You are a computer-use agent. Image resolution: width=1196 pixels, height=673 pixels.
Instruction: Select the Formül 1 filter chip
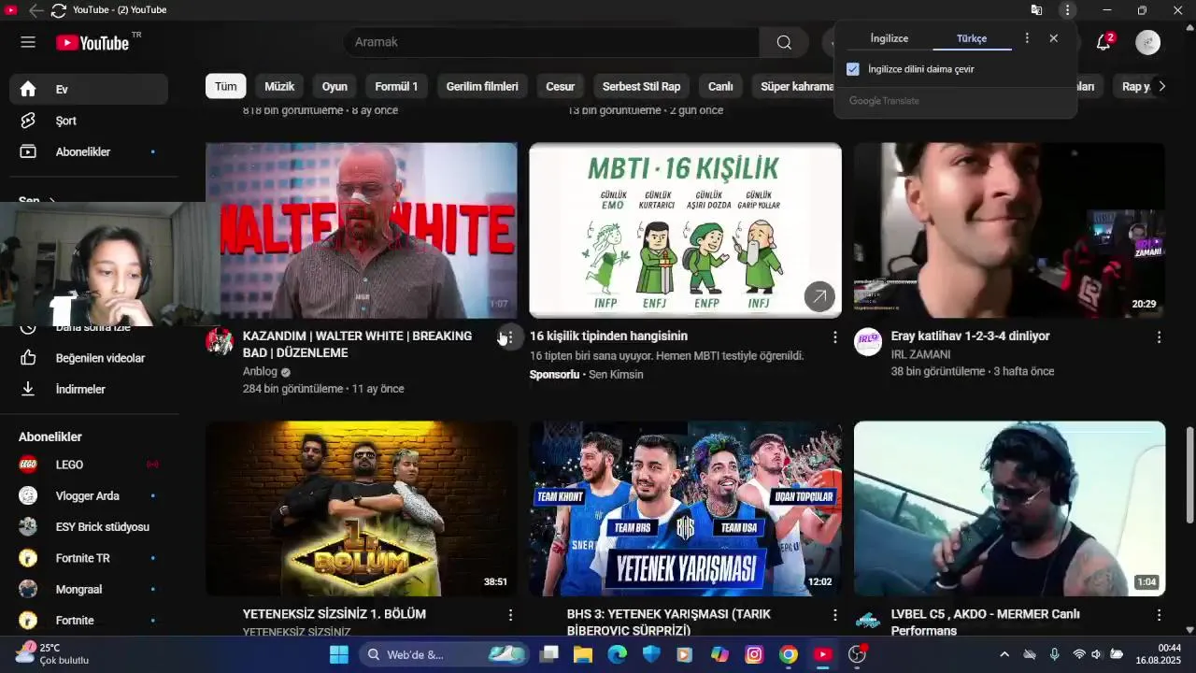pos(396,86)
